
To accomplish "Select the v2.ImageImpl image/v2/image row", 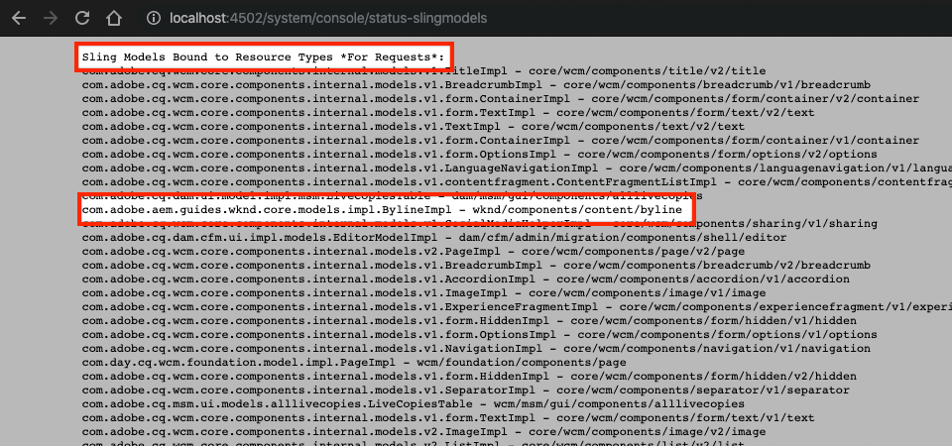I will (423, 432).
